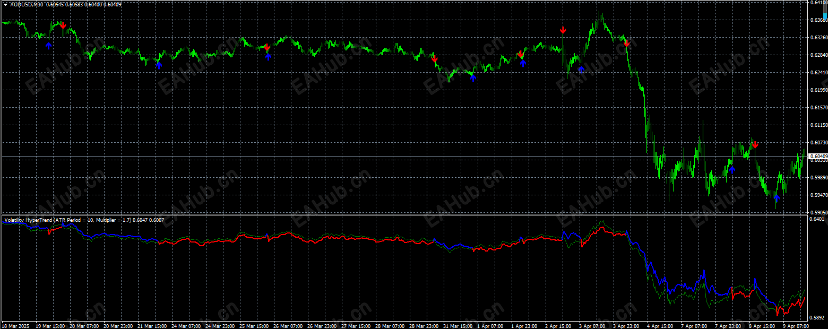Viewport: 828px width, 329px height.
Task: Click price level 0.63260 on the axis
Action: (818, 38)
